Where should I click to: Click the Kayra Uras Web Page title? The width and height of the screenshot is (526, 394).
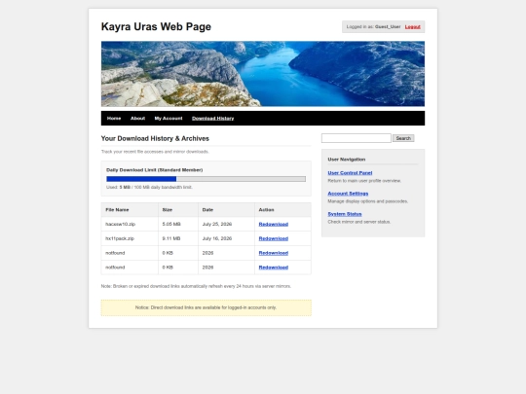pos(156,26)
